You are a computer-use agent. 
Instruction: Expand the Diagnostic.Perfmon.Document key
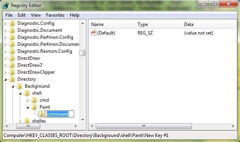[x=6, y=45]
